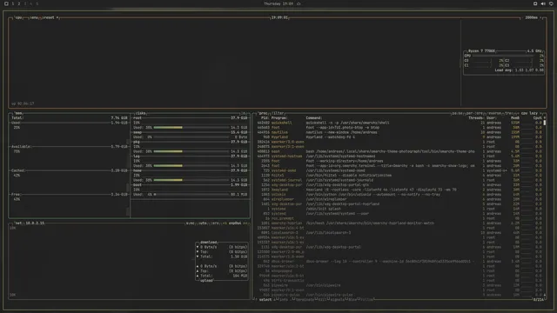This screenshot has width=557, height=313.
Task: Click the signals option in proc footer
Action: 337,300
